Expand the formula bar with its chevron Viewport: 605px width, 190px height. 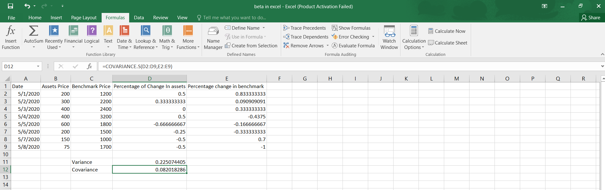(x=602, y=66)
